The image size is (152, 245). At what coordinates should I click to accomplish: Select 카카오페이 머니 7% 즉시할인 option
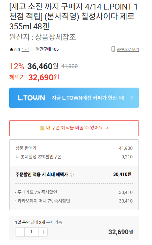click(x=74, y=201)
